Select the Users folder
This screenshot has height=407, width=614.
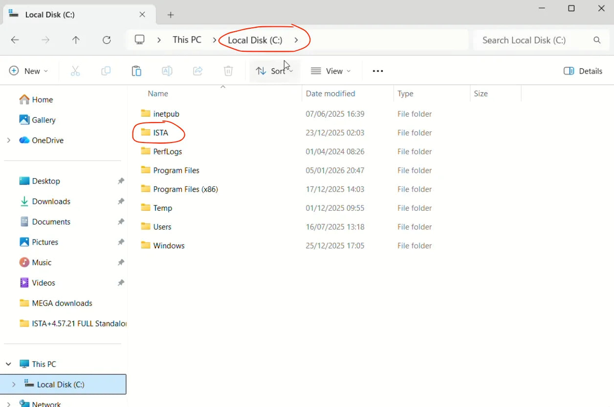[x=156, y=226]
